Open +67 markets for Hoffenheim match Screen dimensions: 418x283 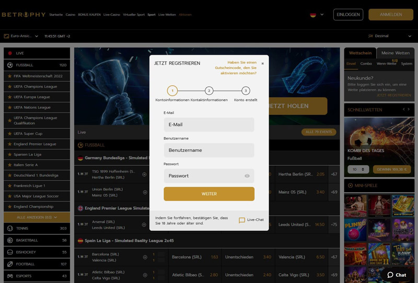point(334,174)
